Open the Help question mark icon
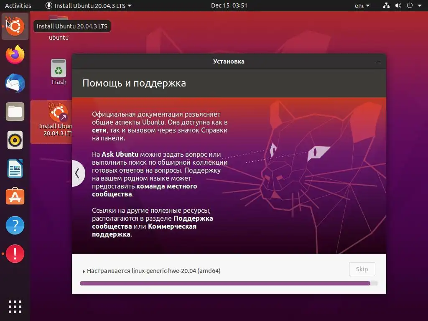 pos(15,225)
